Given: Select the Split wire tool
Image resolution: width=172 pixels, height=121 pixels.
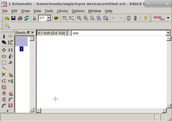Looking at the screenshot, I should click(x=4, y=106).
